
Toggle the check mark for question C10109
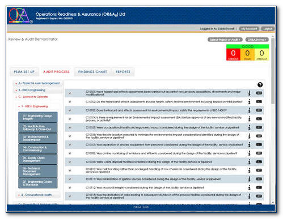(70, 162)
